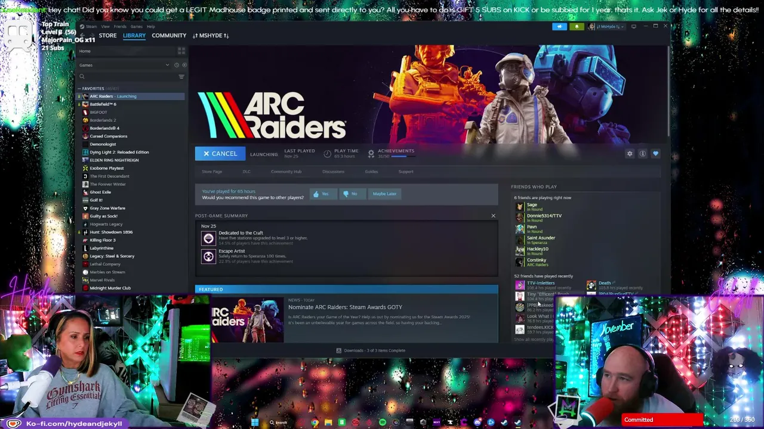The image size is (764, 429).
Task: Open the Steam menu
Action: click(90, 27)
